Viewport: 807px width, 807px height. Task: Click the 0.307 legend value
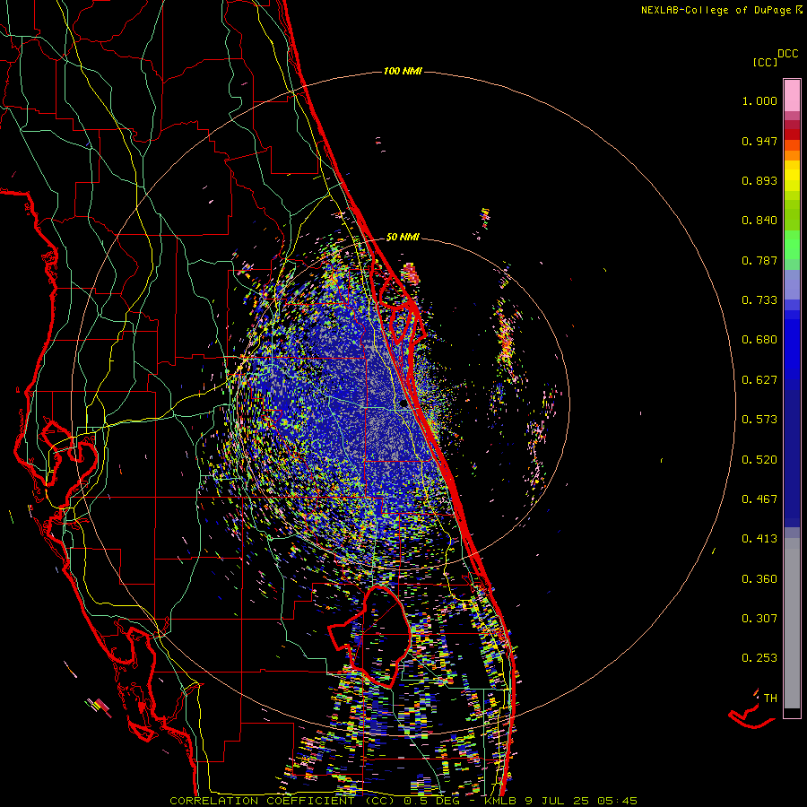759,619
